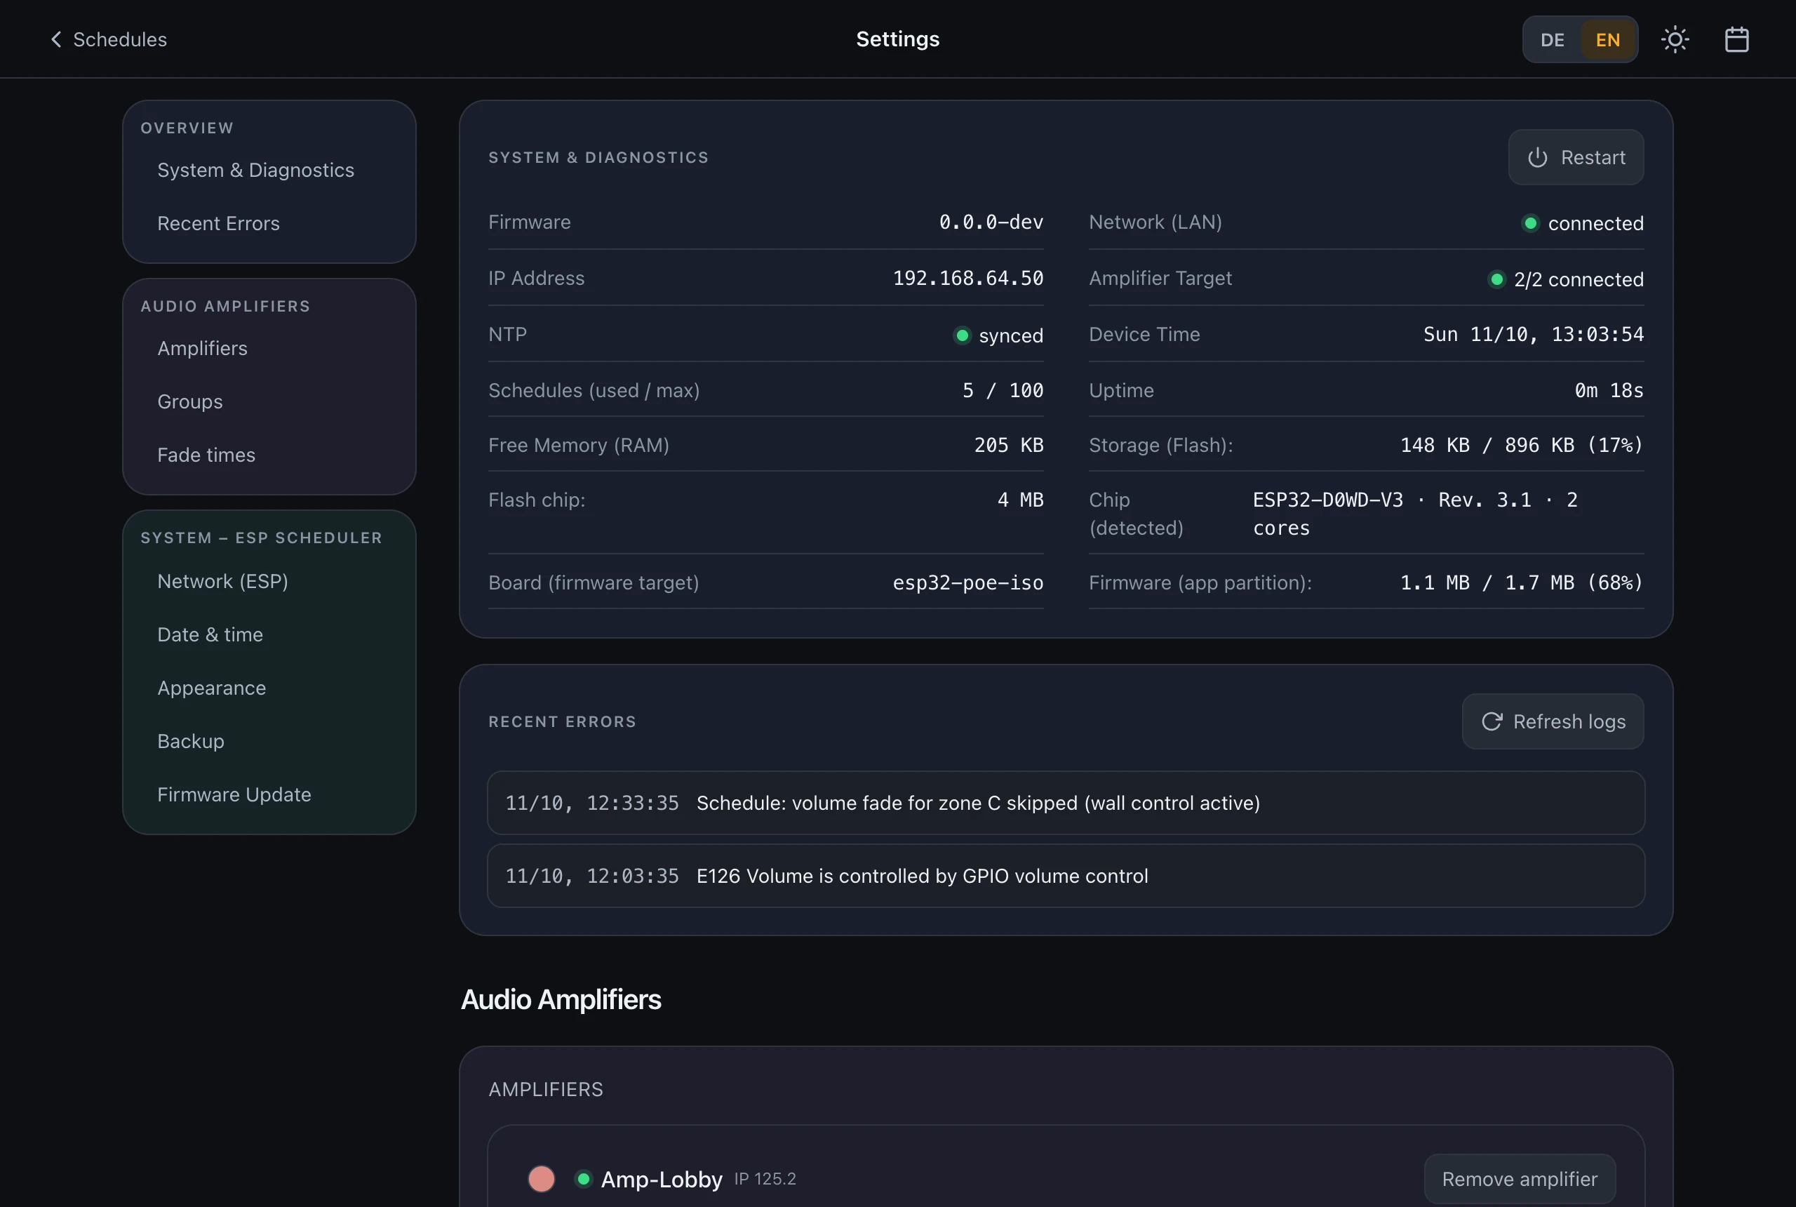This screenshot has width=1796, height=1207.
Task: Switch language to EN
Action: point(1607,39)
